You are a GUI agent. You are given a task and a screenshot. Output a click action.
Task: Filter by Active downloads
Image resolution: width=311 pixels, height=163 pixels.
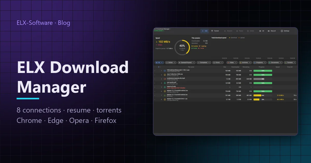click(x=171, y=63)
